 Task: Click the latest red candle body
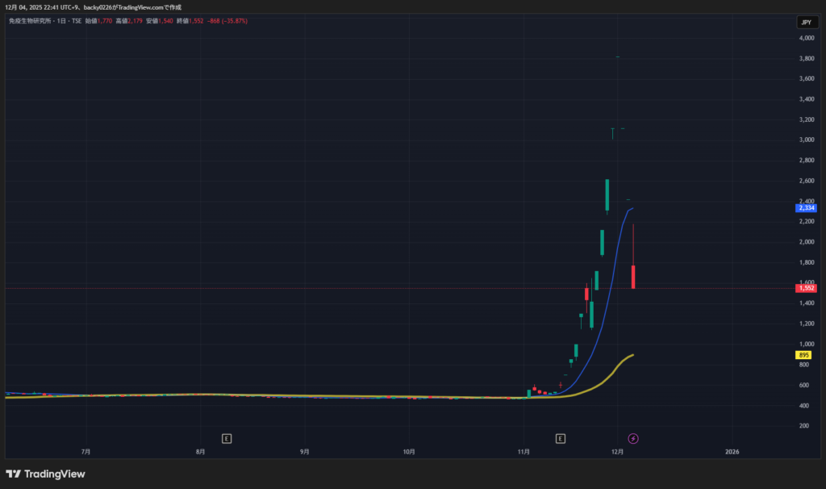(634, 276)
